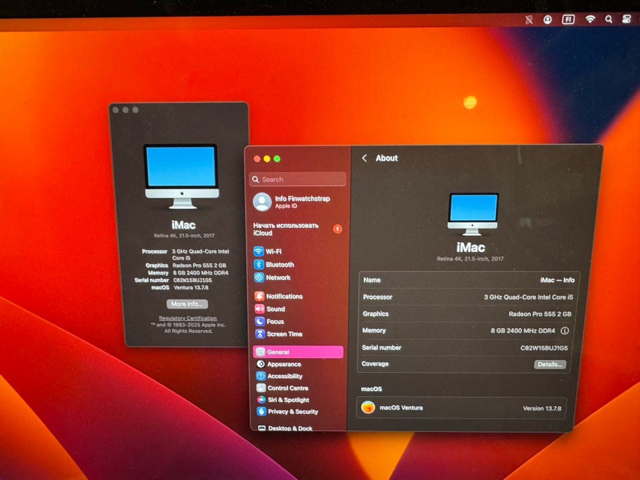Screen dimensions: 640x480
Task: Open Siri & Spotlight icon
Action: [x=261, y=399]
